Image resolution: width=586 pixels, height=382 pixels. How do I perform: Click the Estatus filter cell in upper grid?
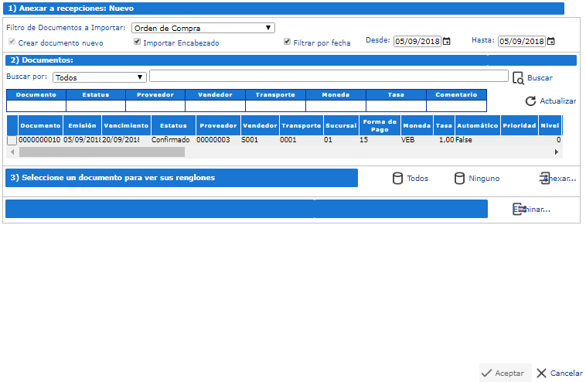(x=96, y=106)
